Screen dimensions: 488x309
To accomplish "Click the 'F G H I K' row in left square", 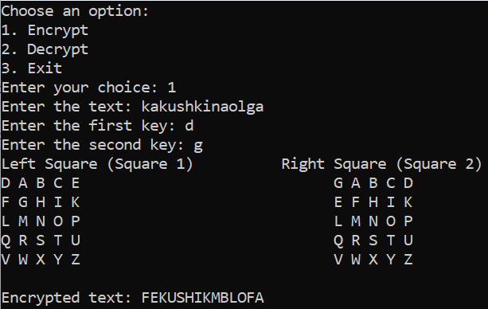I will (41, 202).
